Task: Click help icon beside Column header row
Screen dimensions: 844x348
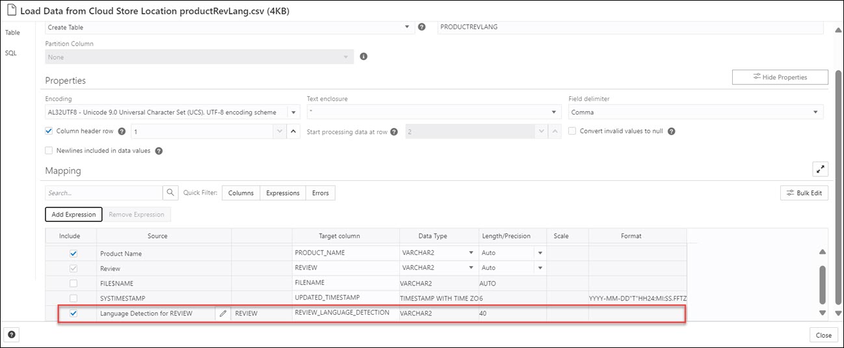Action: click(x=122, y=131)
